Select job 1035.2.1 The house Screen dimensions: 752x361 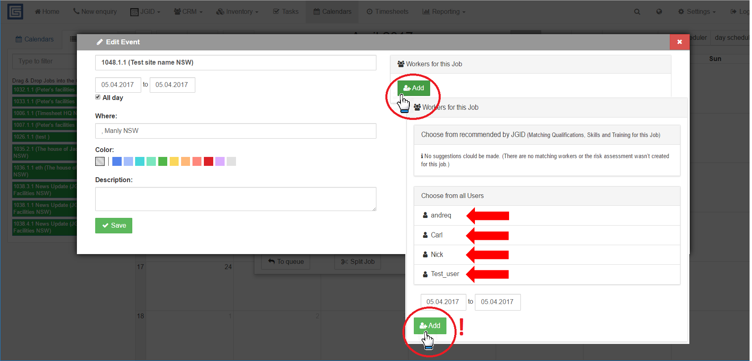pyautogui.click(x=44, y=152)
